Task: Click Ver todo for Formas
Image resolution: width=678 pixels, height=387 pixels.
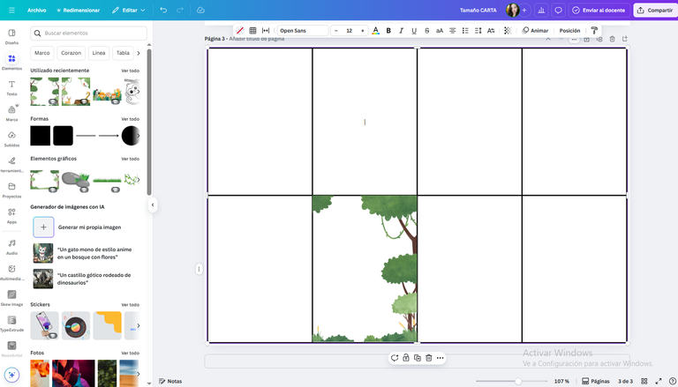Action: pos(130,119)
